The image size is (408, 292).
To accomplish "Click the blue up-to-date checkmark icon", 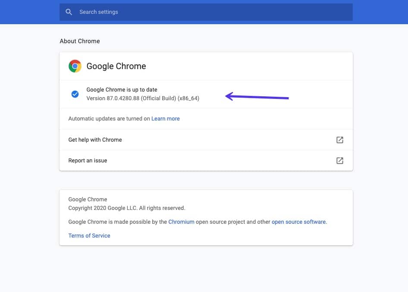I will click(x=75, y=94).
